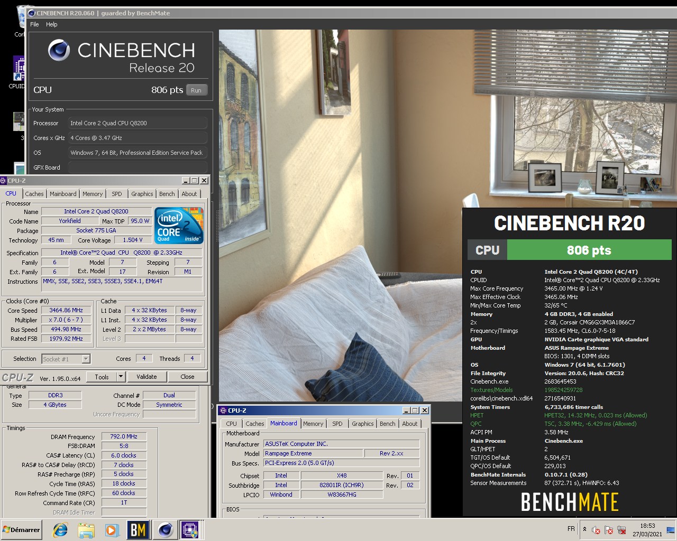
Task: Click the Cores x GHz field in Cinebench
Action: click(137, 138)
